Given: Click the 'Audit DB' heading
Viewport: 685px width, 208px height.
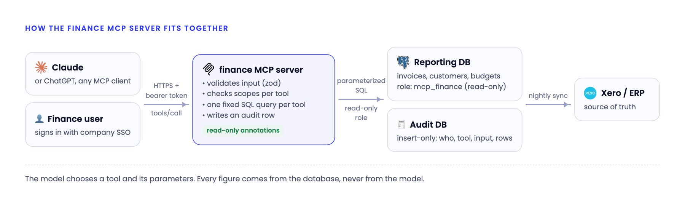Looking at the screenshot, I should coord(428,125).
